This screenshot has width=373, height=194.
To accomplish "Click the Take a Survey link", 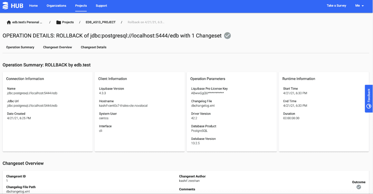I will coord(336,6).
